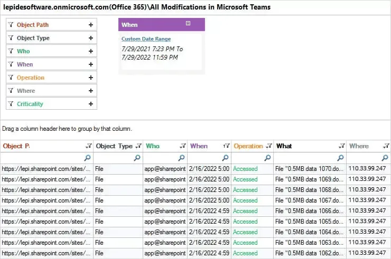391x259 pixels.
Task: Type in the Object Path search field
Action: pyautogui.click(x=42, y=158)
